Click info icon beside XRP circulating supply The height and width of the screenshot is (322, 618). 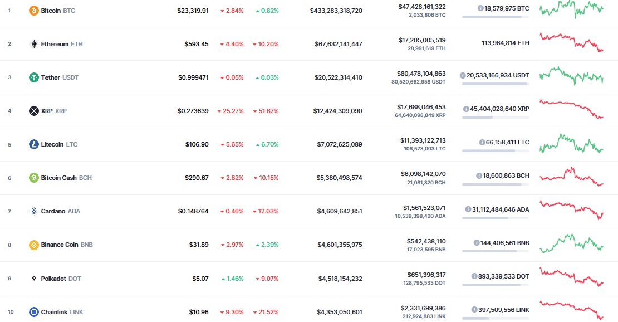point(466,109)
